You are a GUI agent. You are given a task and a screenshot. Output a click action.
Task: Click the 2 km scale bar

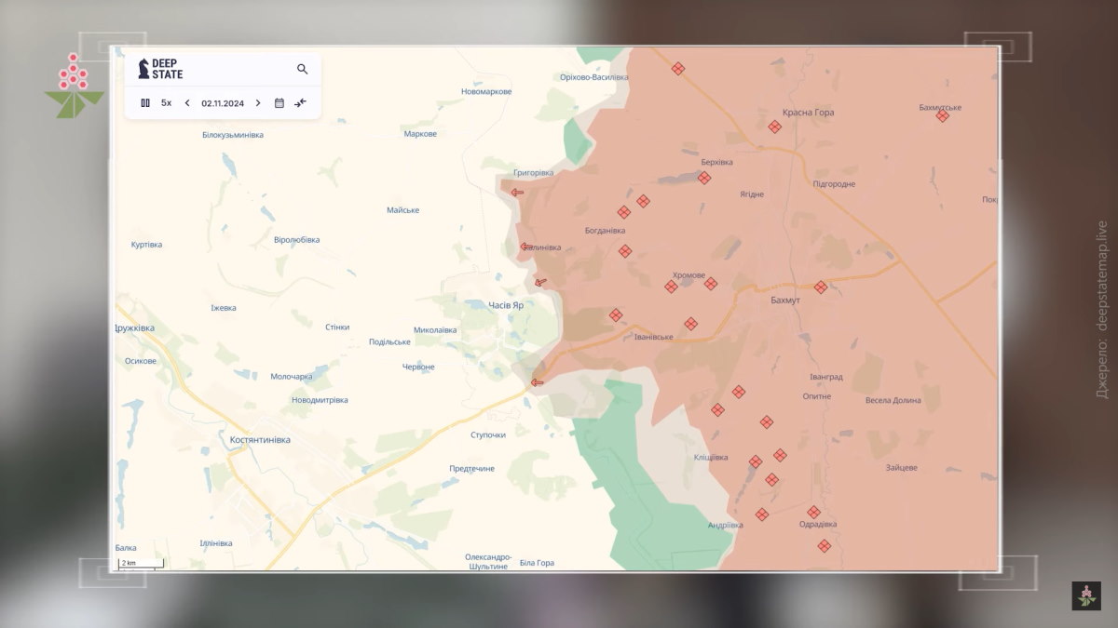[141, 563]
